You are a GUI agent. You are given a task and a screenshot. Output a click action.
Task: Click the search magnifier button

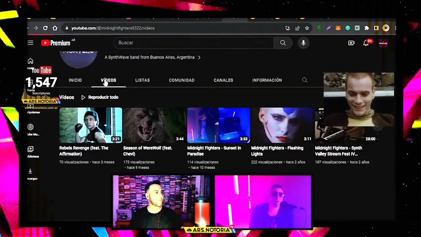click(283, 43)
